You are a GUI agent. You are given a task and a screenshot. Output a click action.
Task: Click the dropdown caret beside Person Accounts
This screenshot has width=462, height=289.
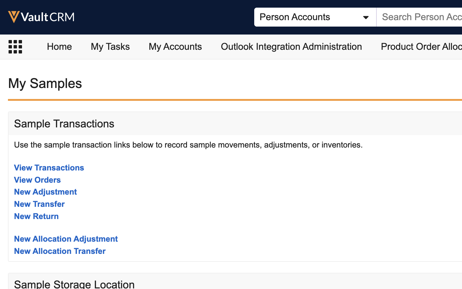click(365, 17)
